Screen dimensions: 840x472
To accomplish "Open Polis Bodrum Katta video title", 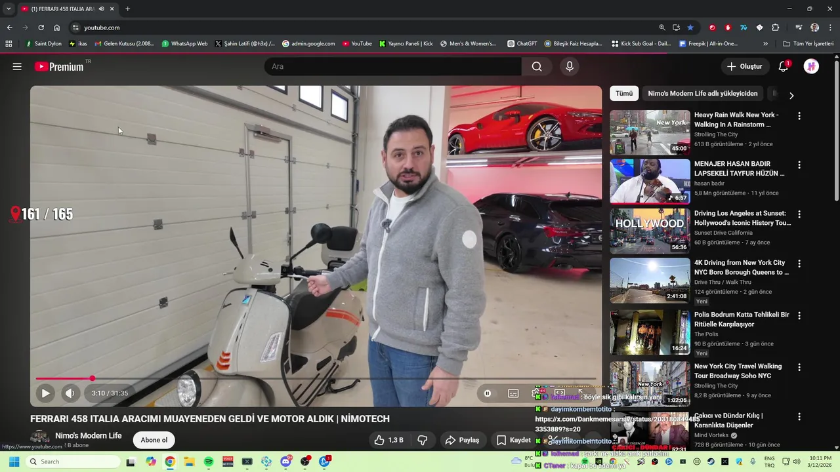I will click(742, 319).
